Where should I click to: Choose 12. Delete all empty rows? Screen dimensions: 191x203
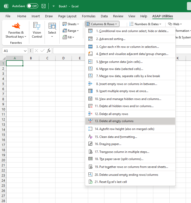130,114
